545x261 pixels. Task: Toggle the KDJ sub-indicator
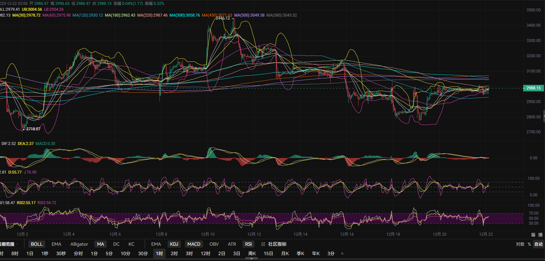point(174,244)
